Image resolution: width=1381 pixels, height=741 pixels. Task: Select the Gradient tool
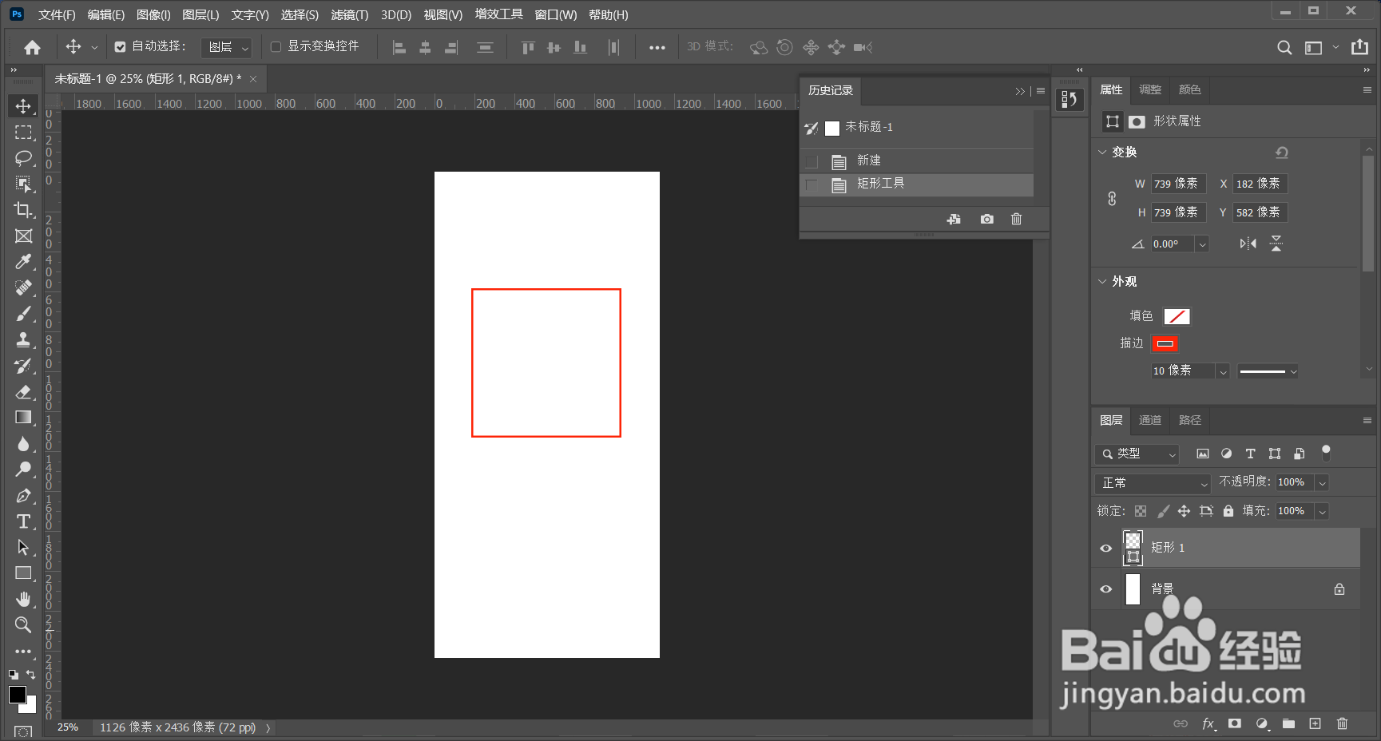tap(23, 417)
